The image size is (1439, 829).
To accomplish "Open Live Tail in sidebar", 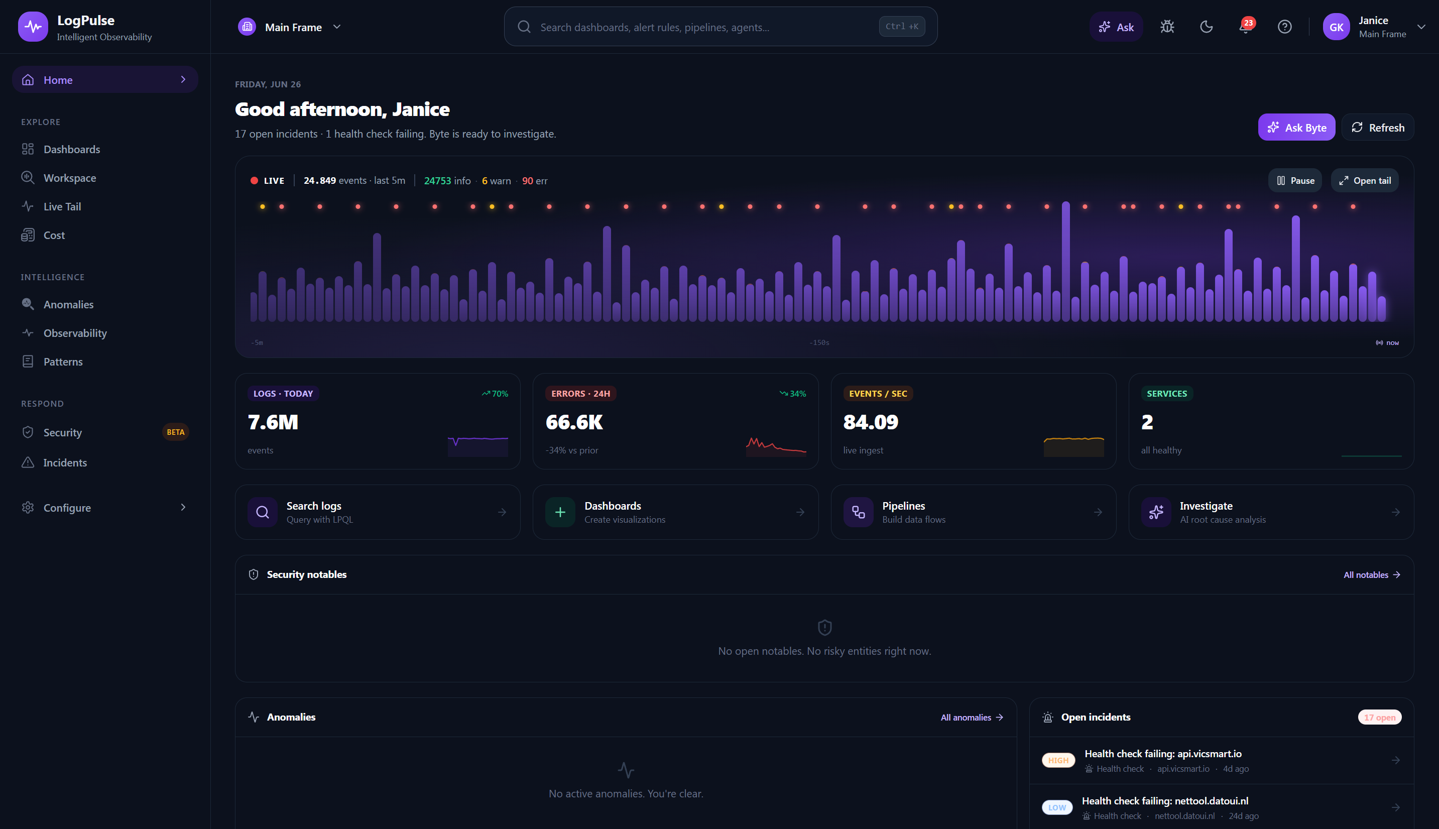I will [x=105, y=206].
